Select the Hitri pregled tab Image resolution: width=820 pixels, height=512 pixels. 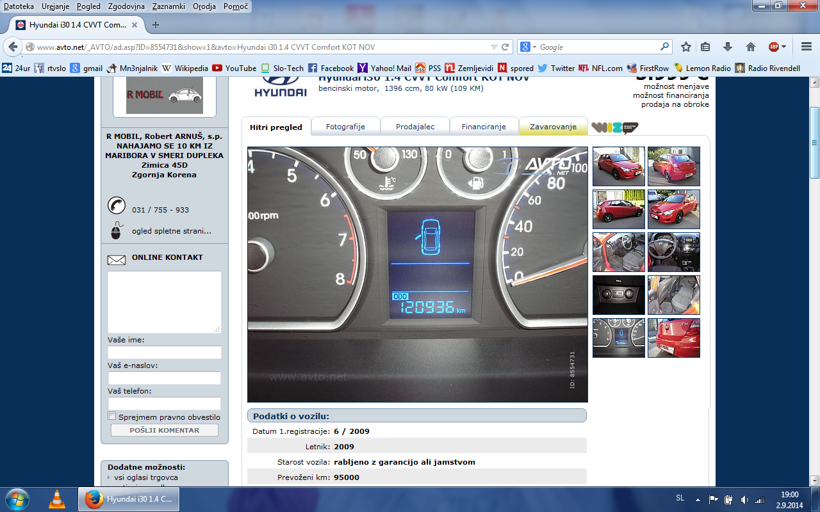(276, 127)
